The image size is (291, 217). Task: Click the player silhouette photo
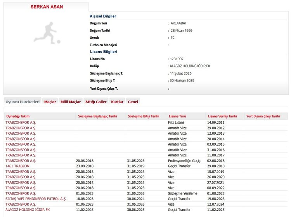(x=47, y=33)
